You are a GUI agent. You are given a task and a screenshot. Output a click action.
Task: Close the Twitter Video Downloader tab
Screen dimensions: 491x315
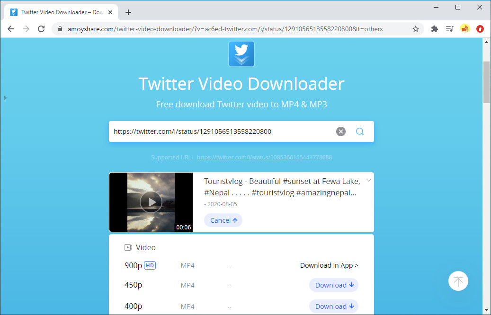pos(110,12)
